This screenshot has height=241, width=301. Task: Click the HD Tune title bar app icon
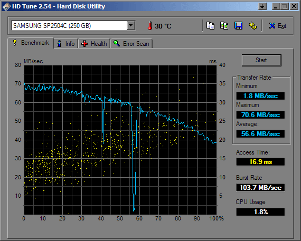6,6
